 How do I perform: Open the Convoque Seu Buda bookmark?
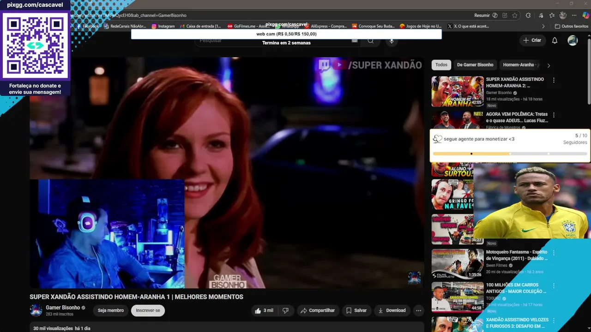(x=374, y=26)
